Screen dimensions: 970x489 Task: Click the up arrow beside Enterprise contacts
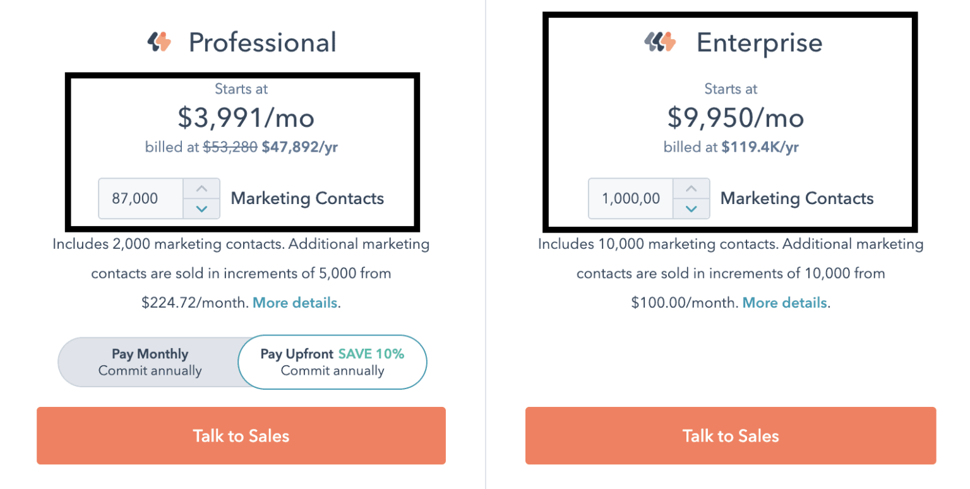click(x=692, y=188)
